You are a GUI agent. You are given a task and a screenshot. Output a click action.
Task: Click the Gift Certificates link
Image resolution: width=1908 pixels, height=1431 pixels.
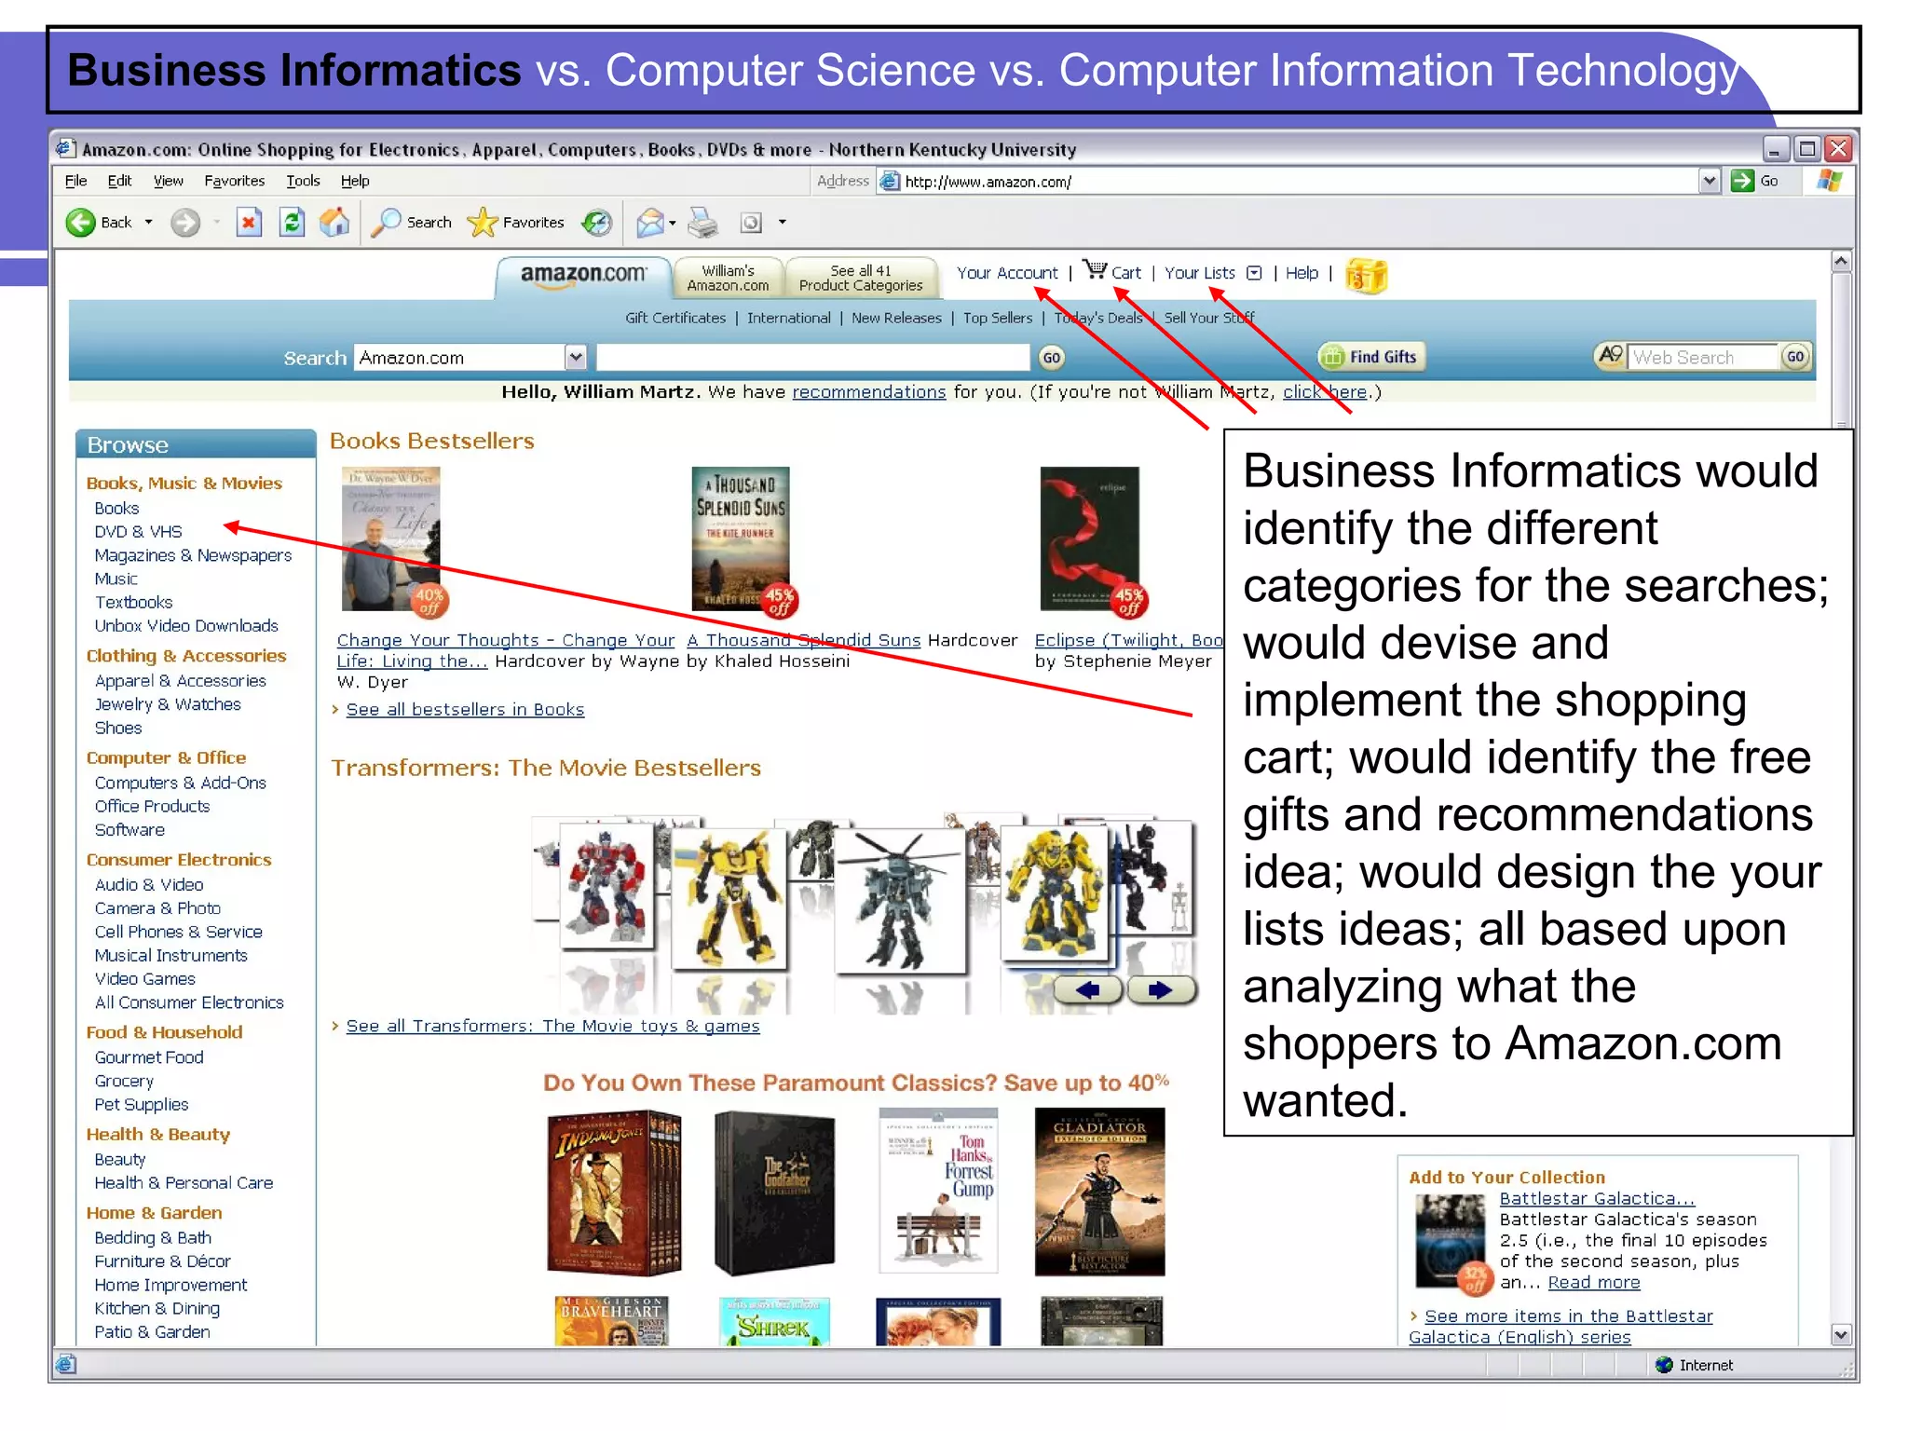(x=675, y=318)
